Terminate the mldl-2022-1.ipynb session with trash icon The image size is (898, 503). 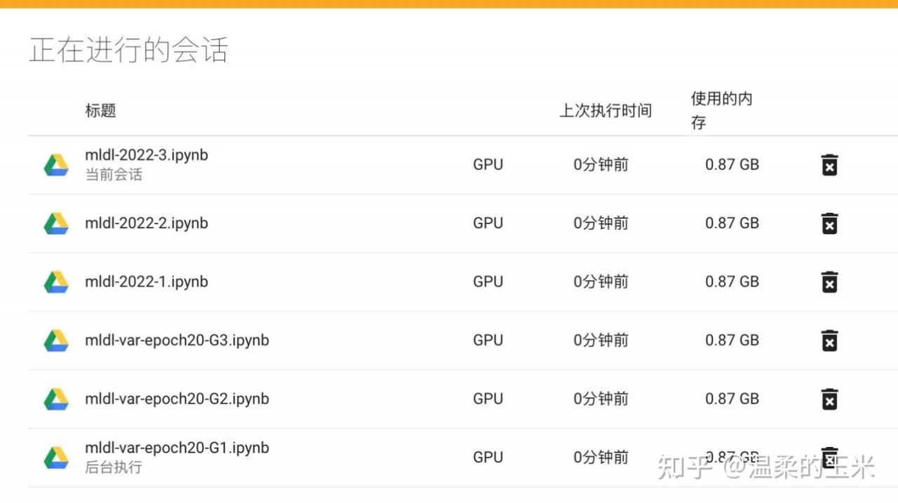pyautogui.click(x=829, y=282)
